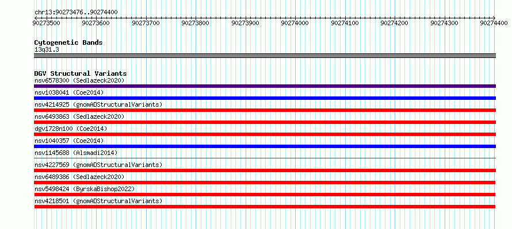
Task: Open nsv4214925 (gnomADStructuralVariants) label
Action: [x=98, y=104]
